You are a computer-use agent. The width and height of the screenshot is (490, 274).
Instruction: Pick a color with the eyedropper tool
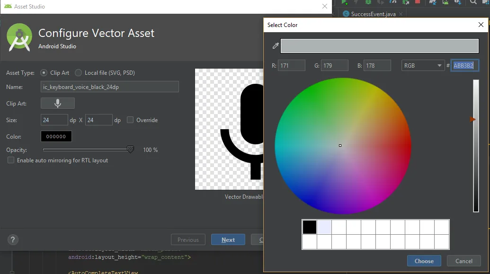pos(276,46)
